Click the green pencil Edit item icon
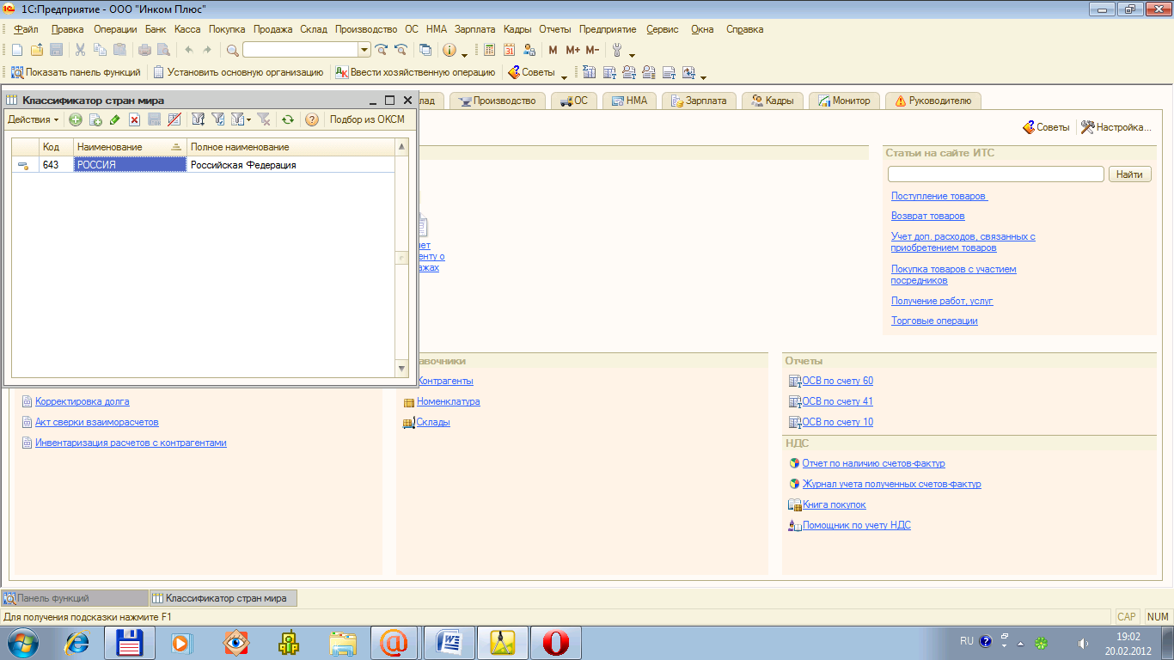 tap(115, 119)
